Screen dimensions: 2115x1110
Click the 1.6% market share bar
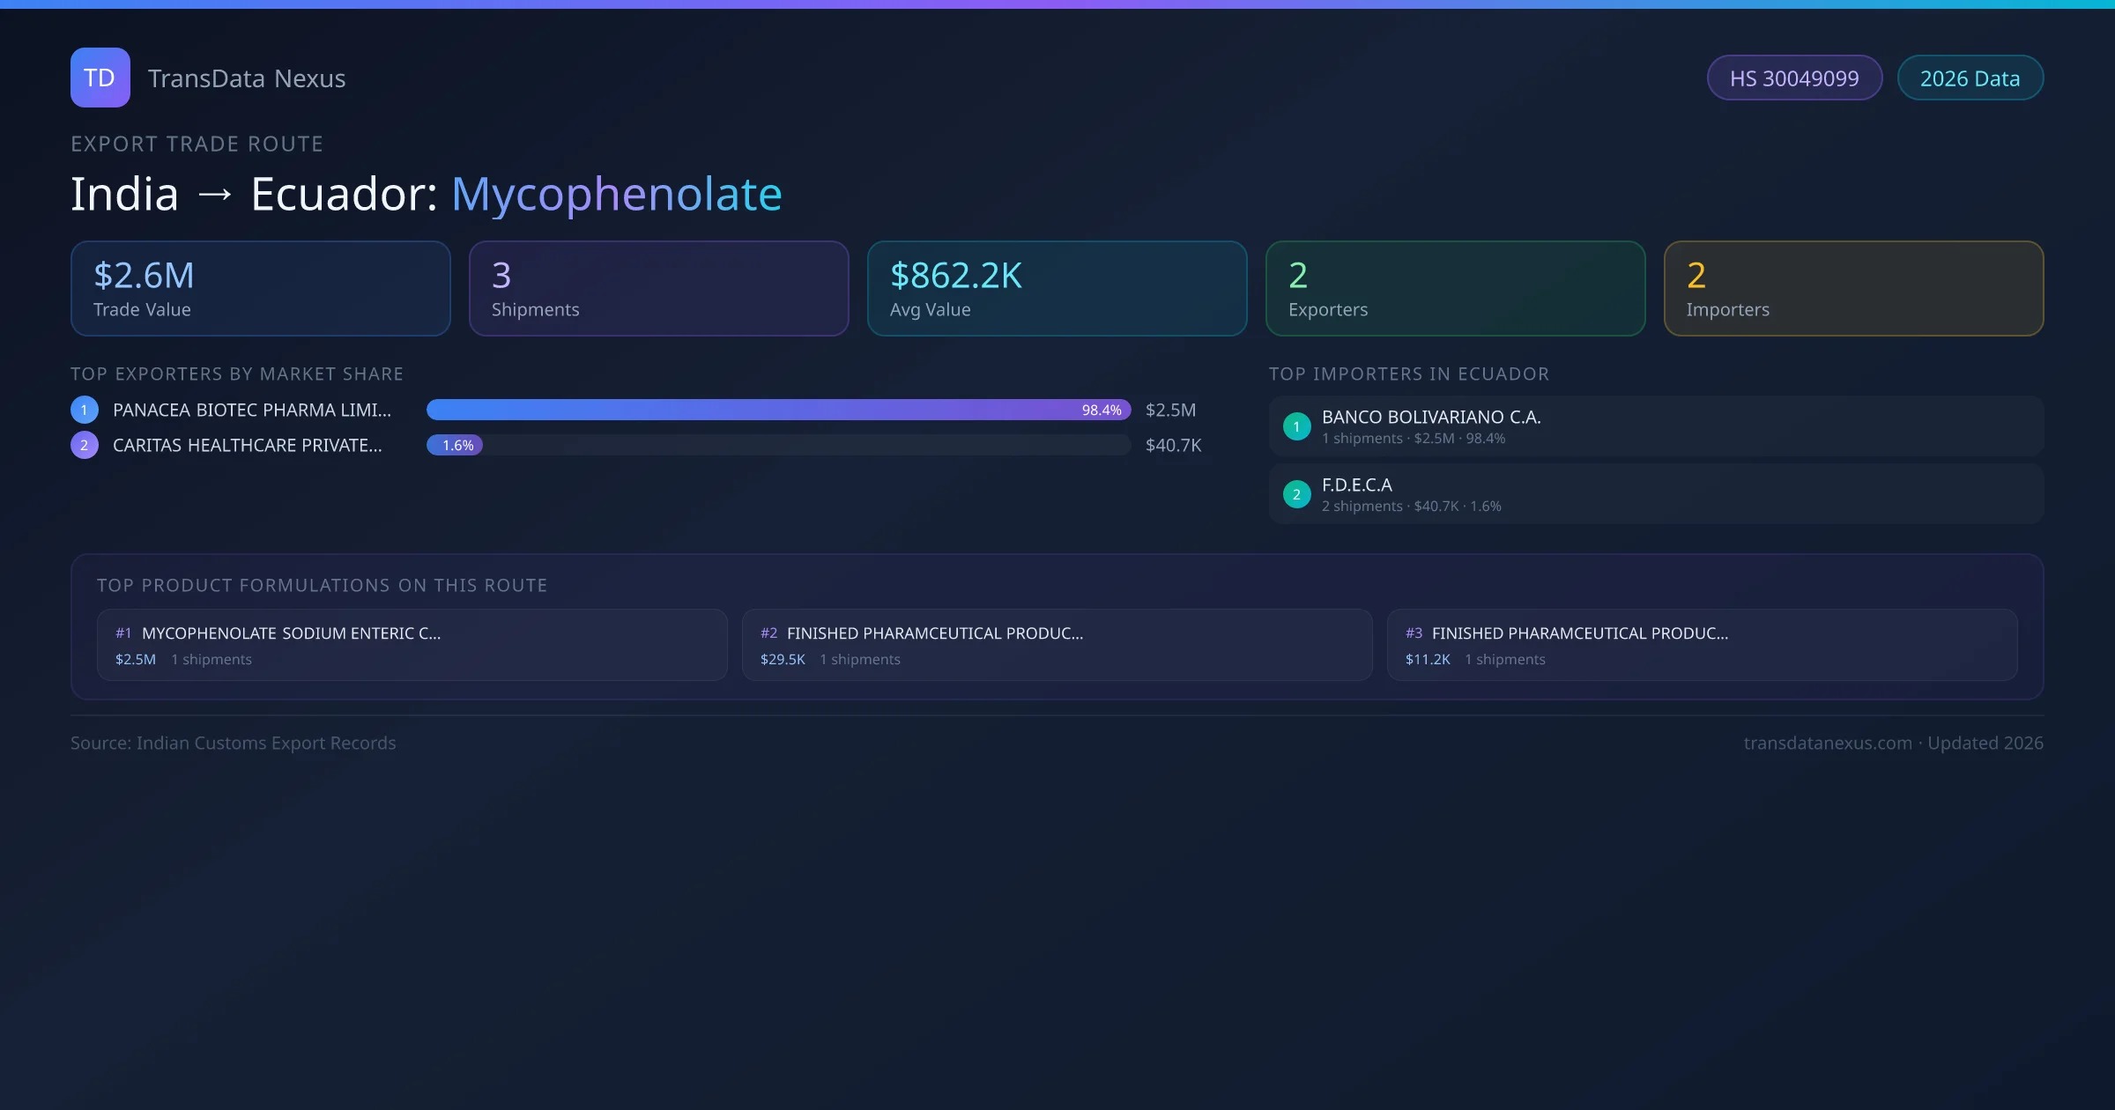(x=455, y=445)
